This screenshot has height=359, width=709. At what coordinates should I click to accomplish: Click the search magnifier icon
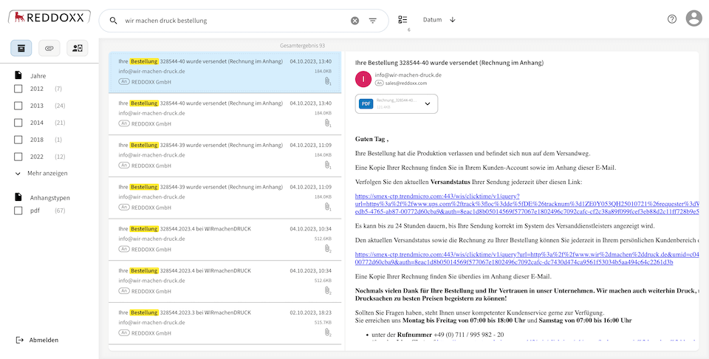[114, 21]
